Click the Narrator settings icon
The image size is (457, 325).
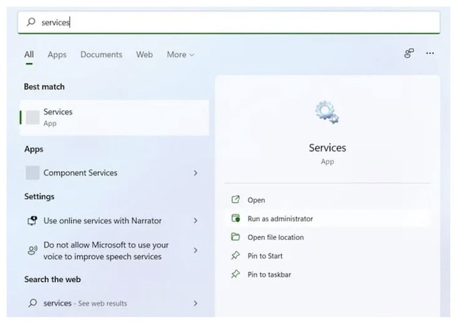pos(33,221)
